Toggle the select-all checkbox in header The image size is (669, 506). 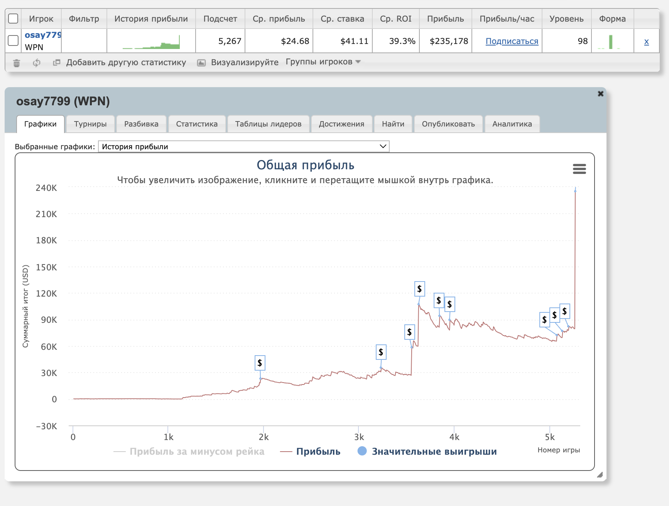coord(13,19)
